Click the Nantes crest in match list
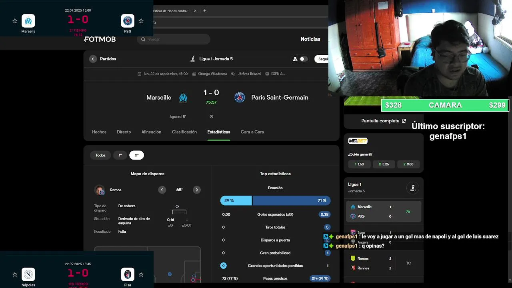 coord(353,258)
